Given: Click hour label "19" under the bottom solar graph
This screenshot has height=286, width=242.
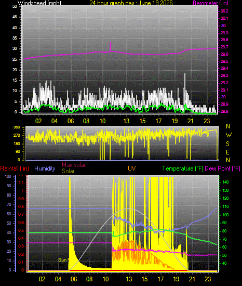Looking at the screenshot, I should point(177,279).
